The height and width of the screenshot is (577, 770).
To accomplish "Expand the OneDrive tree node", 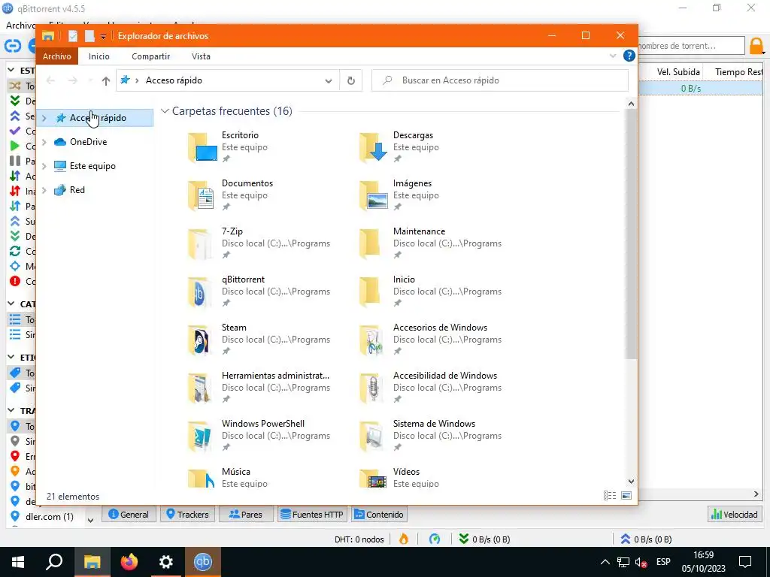I will click(x=44, y=142).
